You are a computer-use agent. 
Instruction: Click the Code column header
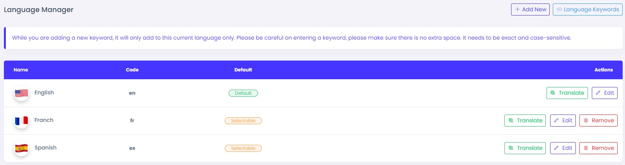click(132, 70)
